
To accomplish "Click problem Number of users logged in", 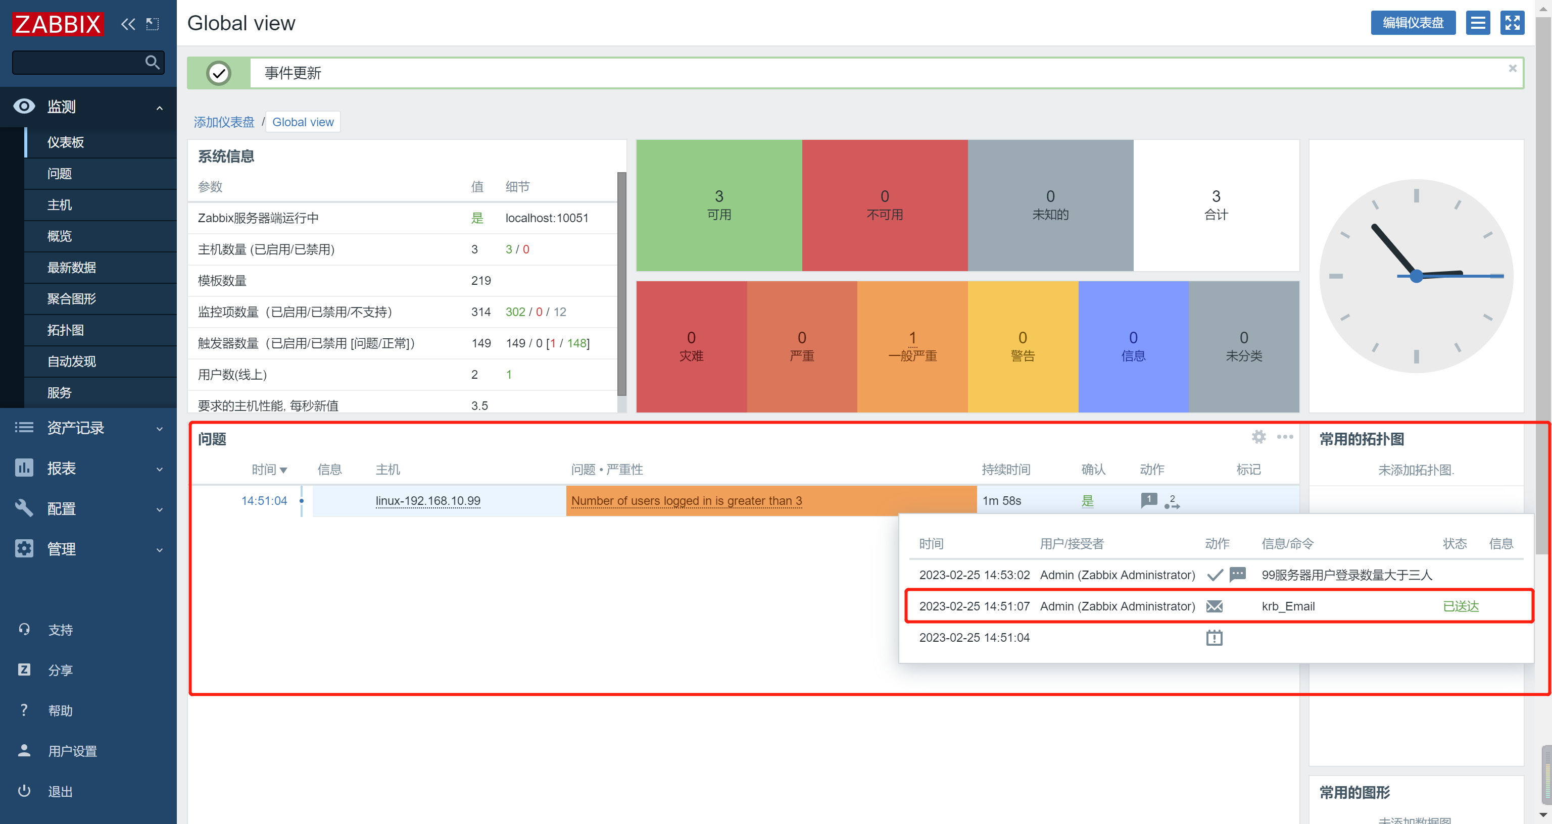I will coord(686,500).
